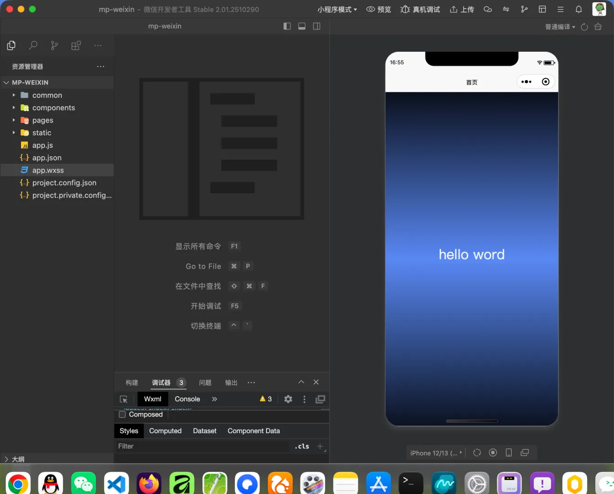Viewport: 614px width, 494px height.
Task: Click the refresh compile icon
Action: (584, 27)
